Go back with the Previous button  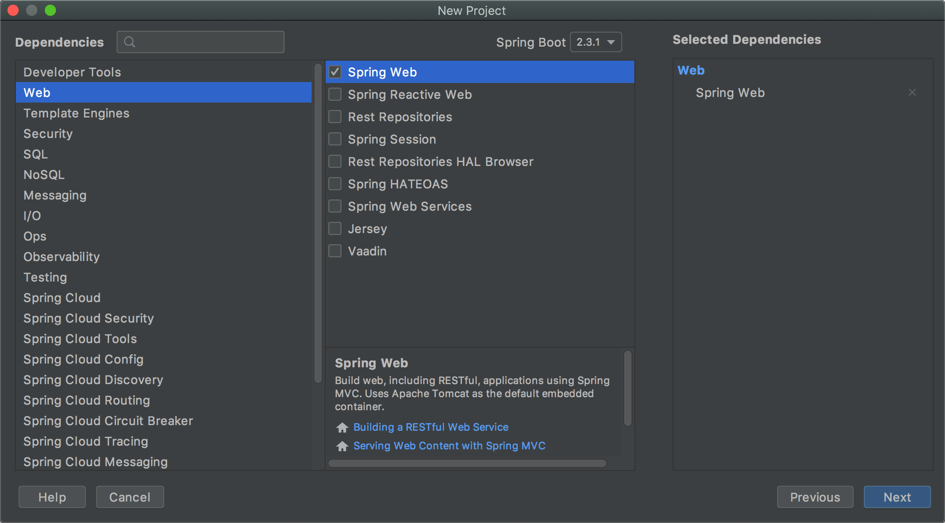pyautogui.click(x=814, y=497)
